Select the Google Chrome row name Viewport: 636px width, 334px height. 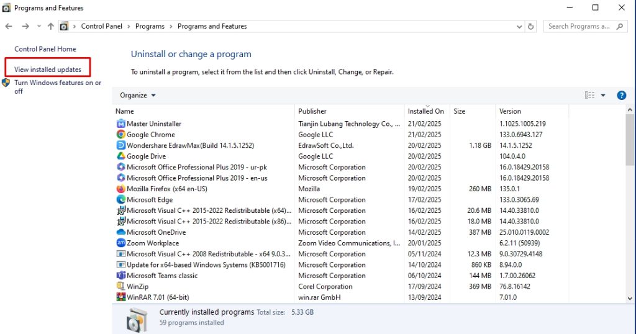(x=151, y=135)
